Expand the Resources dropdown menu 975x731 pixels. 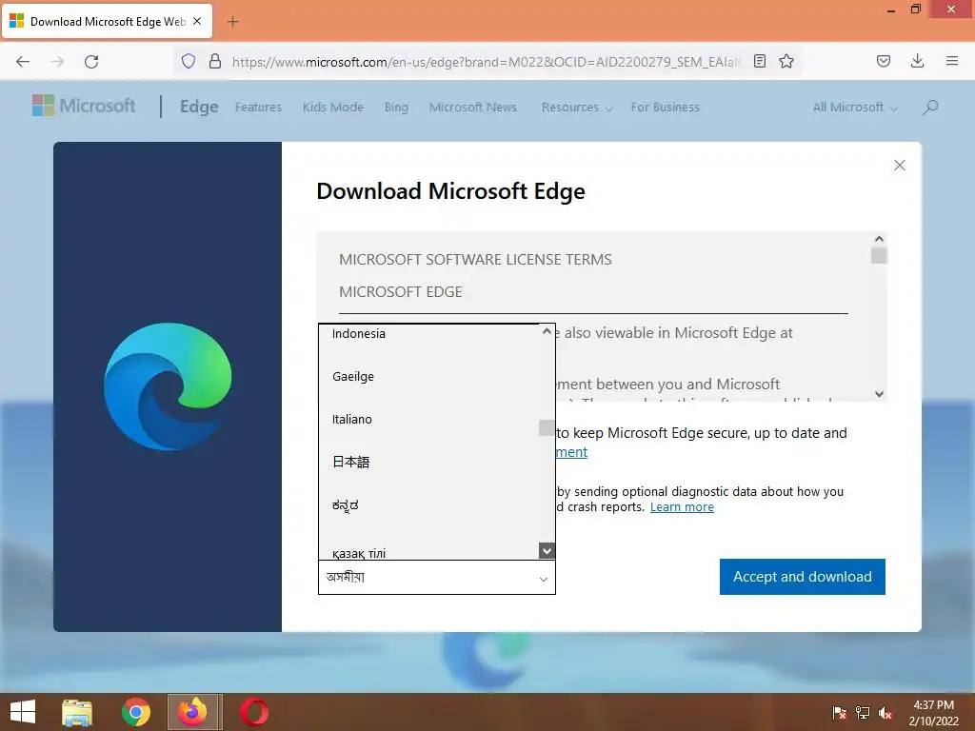576,107
